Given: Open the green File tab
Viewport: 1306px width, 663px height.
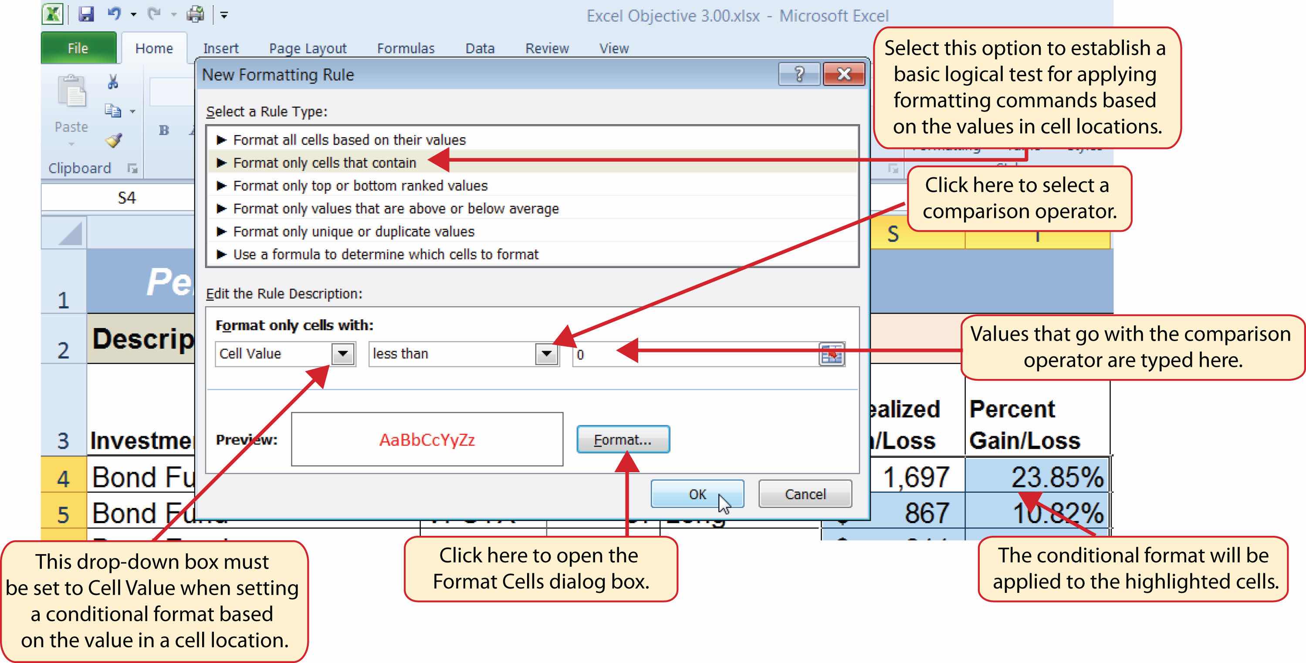Looking at the screenshot, I should click(x=78, y=49).
